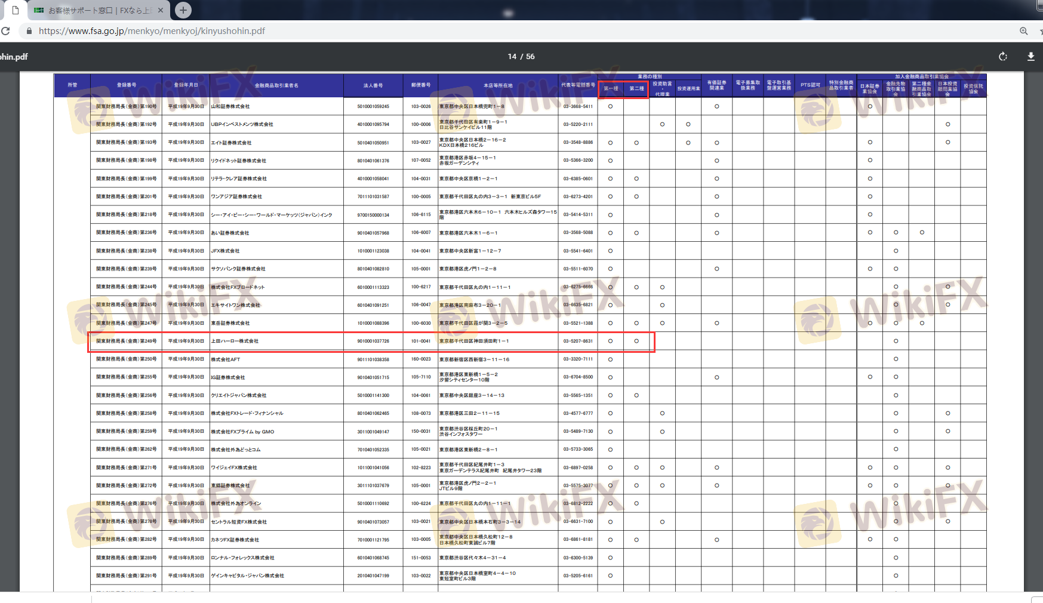1043x603 pixels.
Task: Select registration number 関東財務局長(金商)第190号
Action: coord(127,106)
